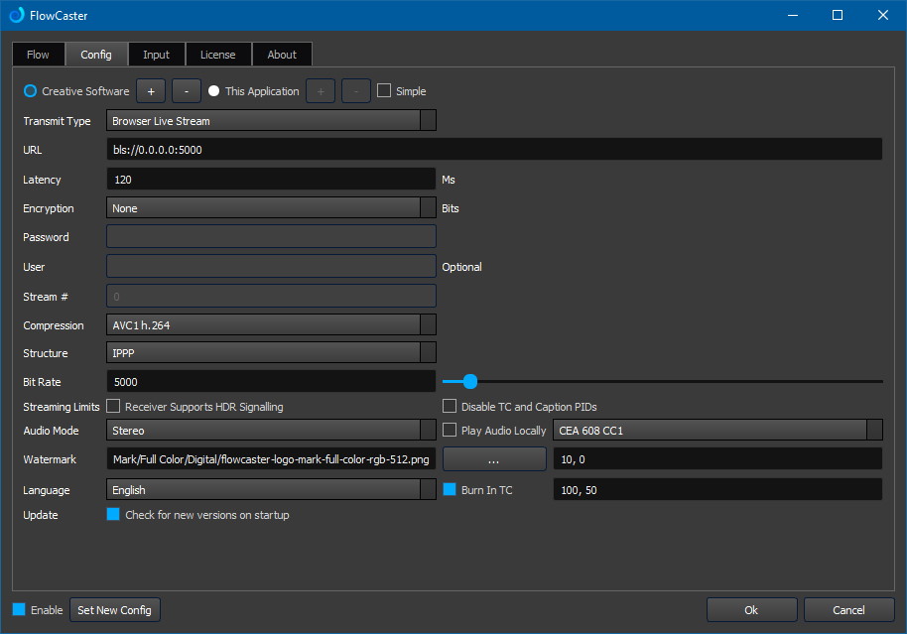Close the FlowCaster window

(x=883, y=15)
